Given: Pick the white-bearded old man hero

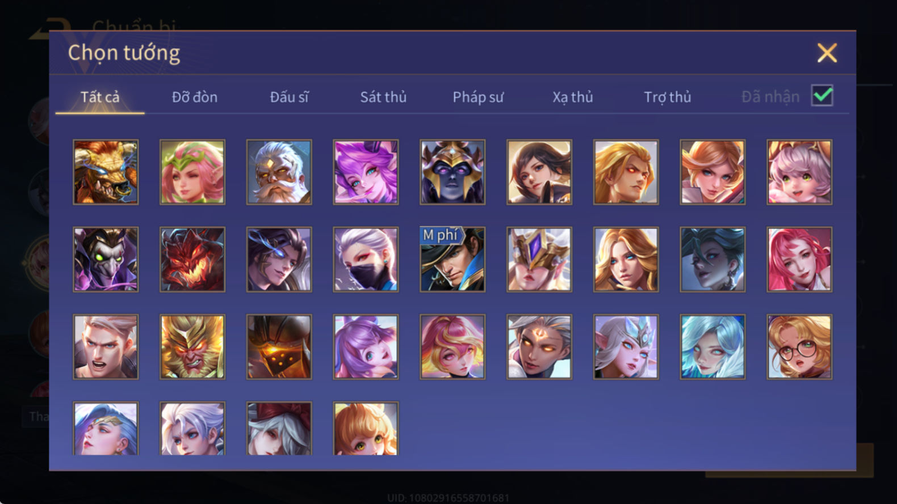Looking at the screenshot, I should click(x=279, y=172).
